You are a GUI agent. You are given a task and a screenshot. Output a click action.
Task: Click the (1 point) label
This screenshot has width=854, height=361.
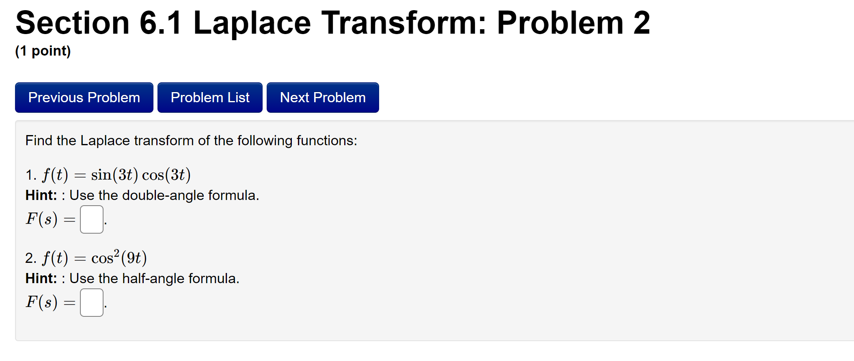coord(42,51)
